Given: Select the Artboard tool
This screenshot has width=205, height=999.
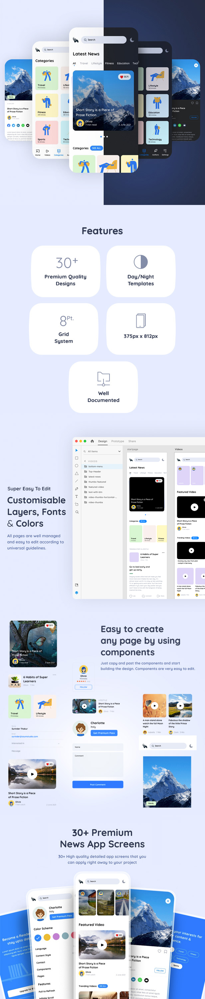Looking at the screenshot, I should (76, 504).
